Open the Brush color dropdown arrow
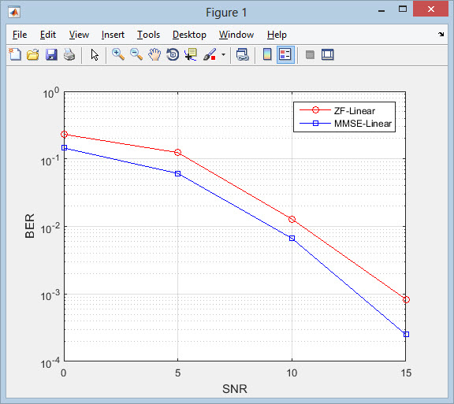 (x=223, y=54)
